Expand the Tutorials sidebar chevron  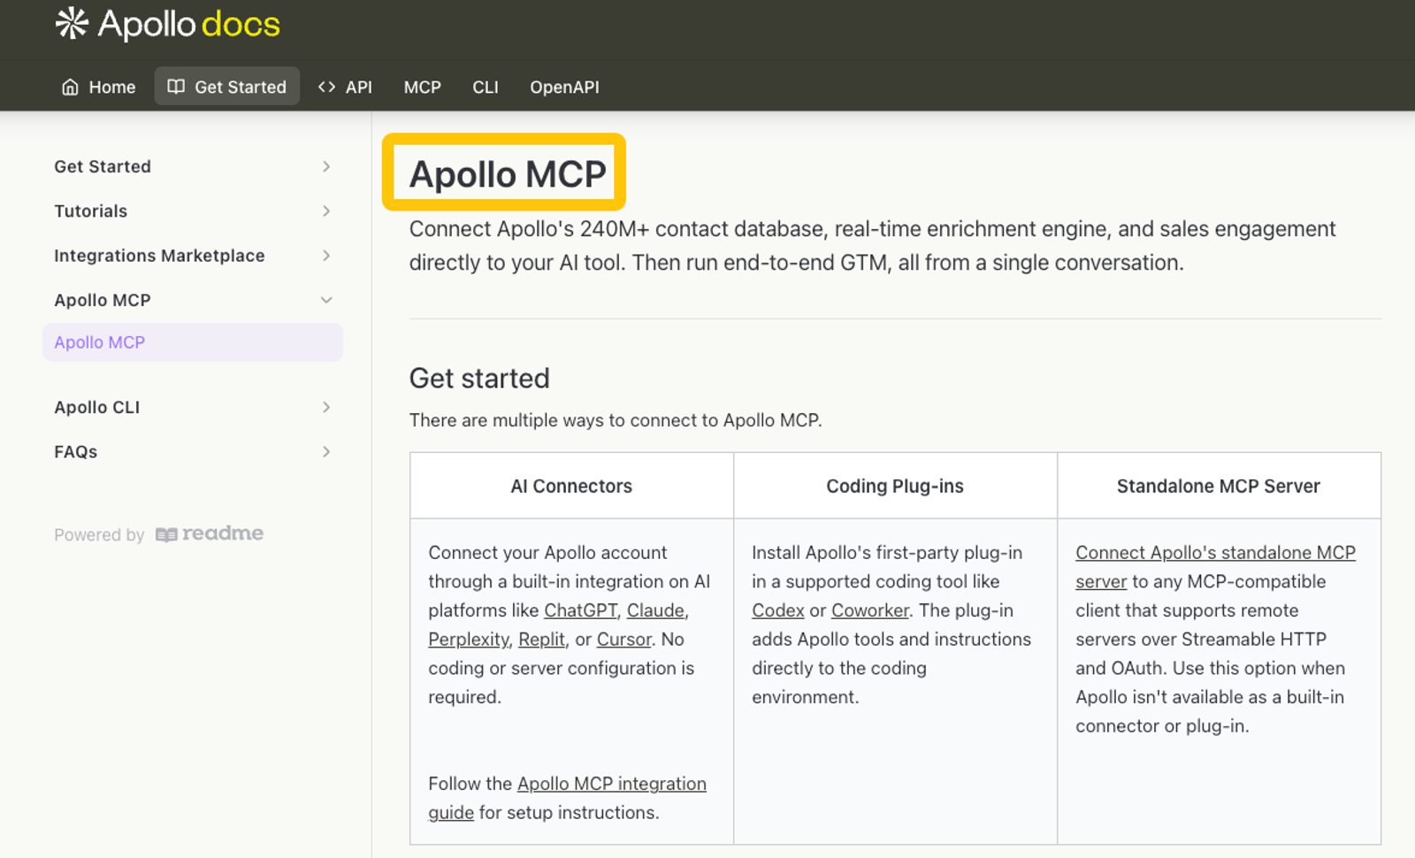(326, 211)
